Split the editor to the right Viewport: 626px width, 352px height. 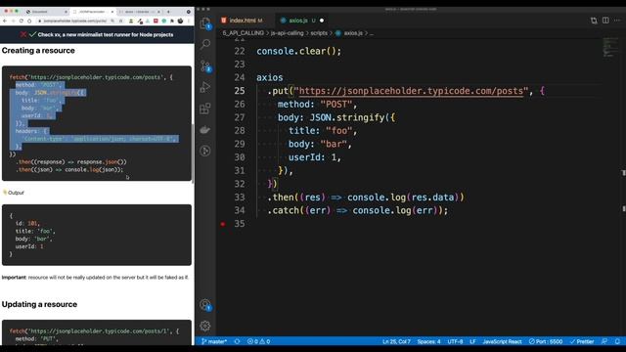coord(605,21)
